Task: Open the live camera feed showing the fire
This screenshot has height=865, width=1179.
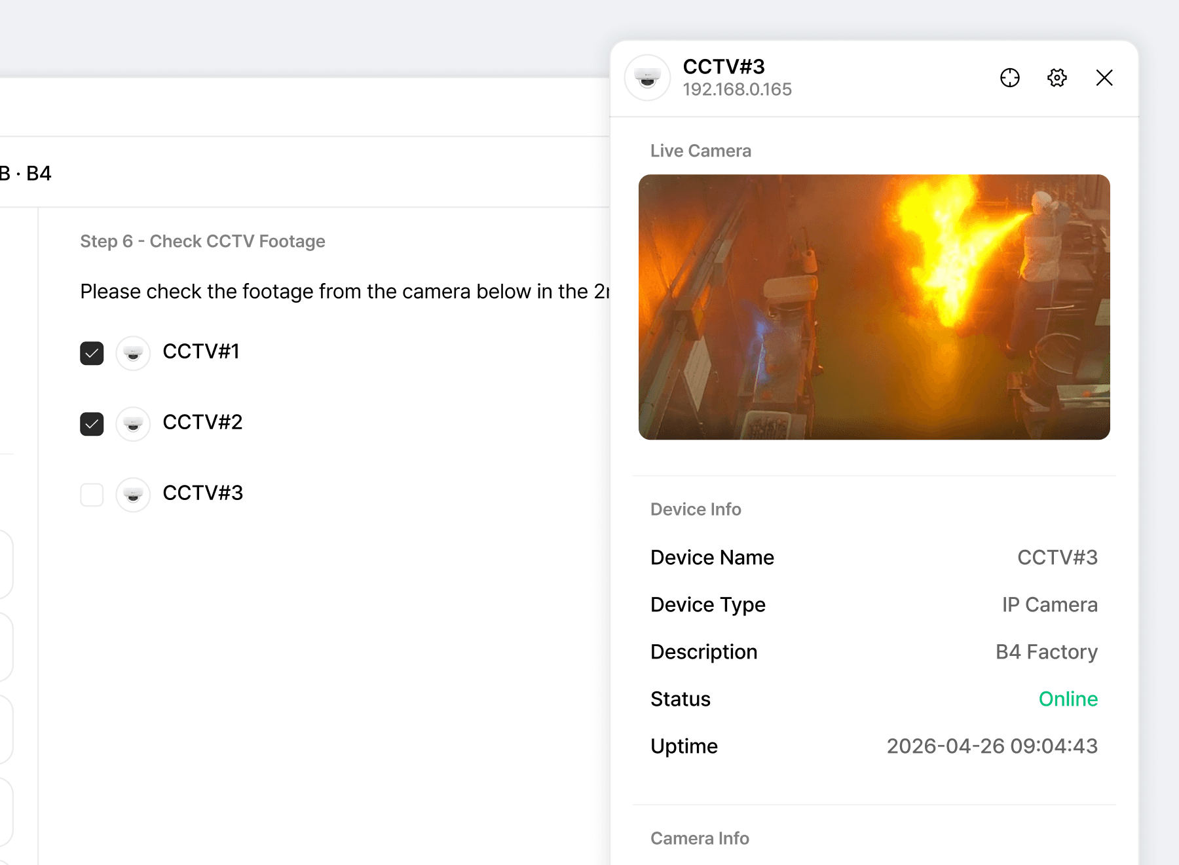Action: 874,307
